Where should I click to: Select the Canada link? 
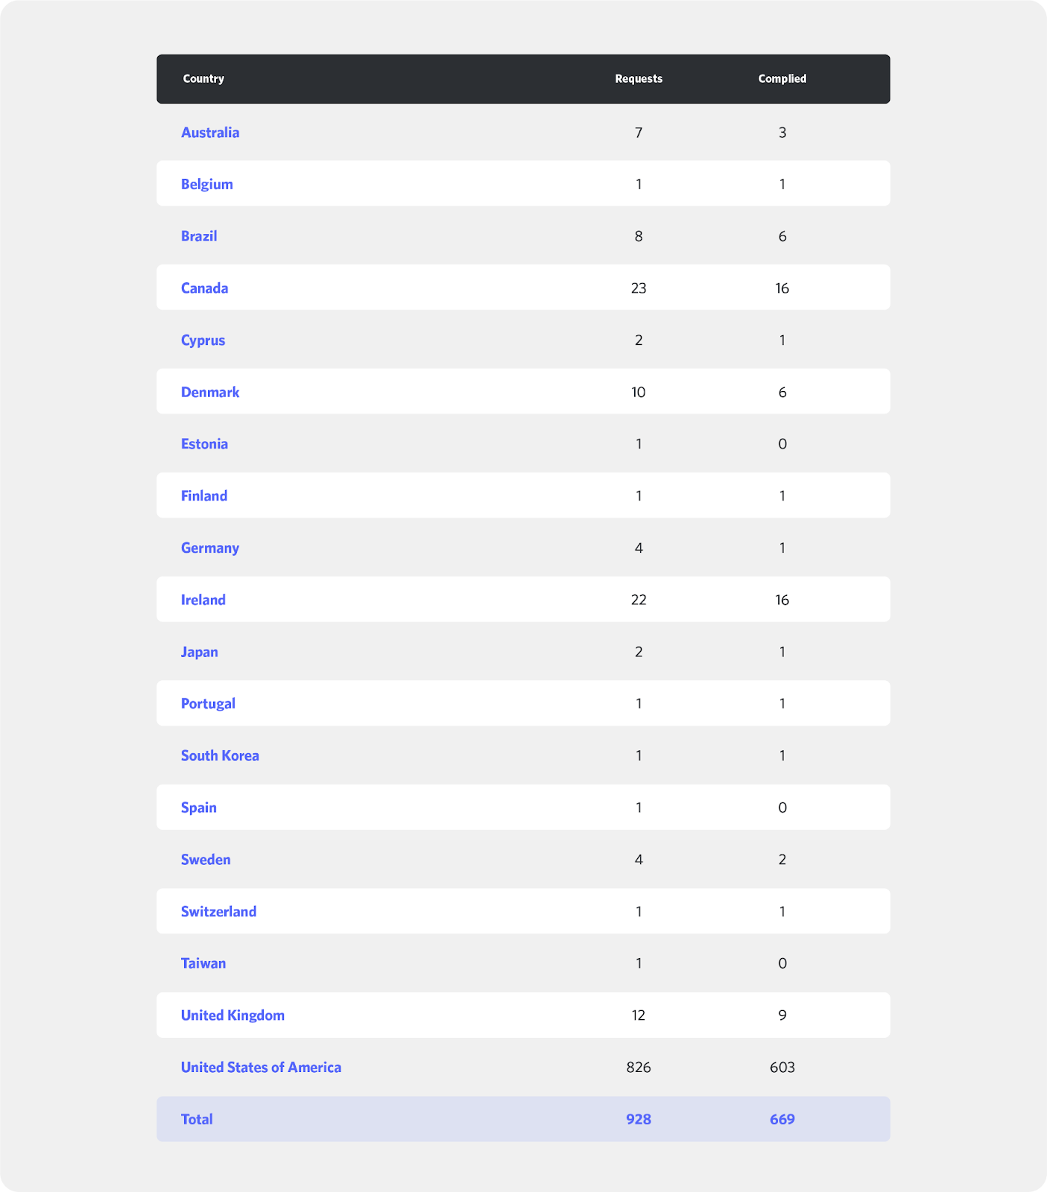[x=205, y=288]
